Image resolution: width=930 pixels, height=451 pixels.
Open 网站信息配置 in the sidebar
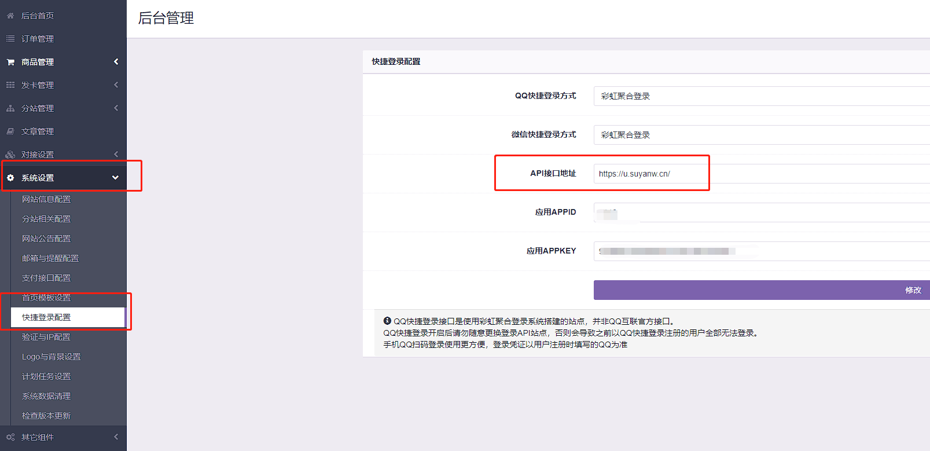pyautogui.click(x=46, y=199)
